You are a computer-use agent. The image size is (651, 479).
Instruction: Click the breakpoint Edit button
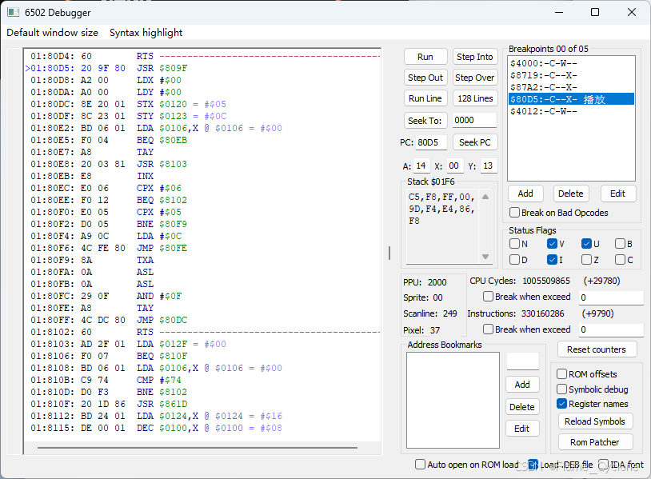click(x=617, y=194)
